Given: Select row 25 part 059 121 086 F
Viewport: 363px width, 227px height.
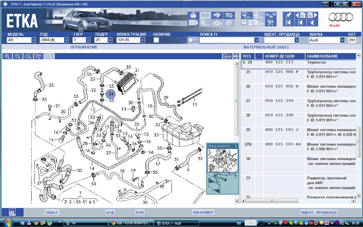Looking at the screenshot, I should point(282,71).
